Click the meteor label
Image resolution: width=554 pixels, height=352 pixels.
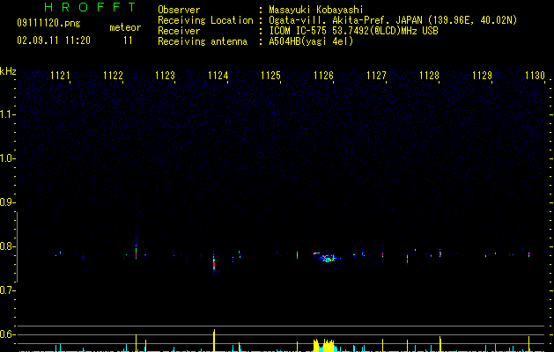tap(125, 27)
